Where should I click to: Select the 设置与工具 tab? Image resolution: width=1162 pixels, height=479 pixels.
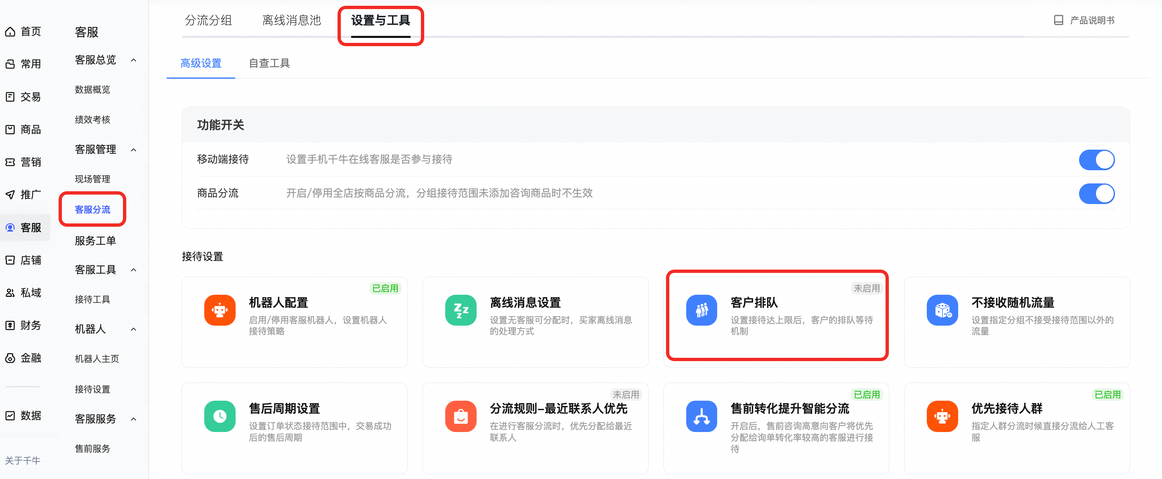381,20
